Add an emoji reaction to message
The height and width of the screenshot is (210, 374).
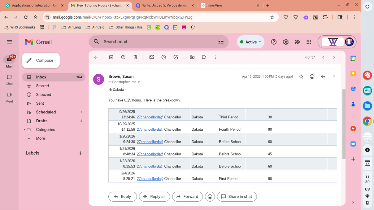(x=312, y=77)
